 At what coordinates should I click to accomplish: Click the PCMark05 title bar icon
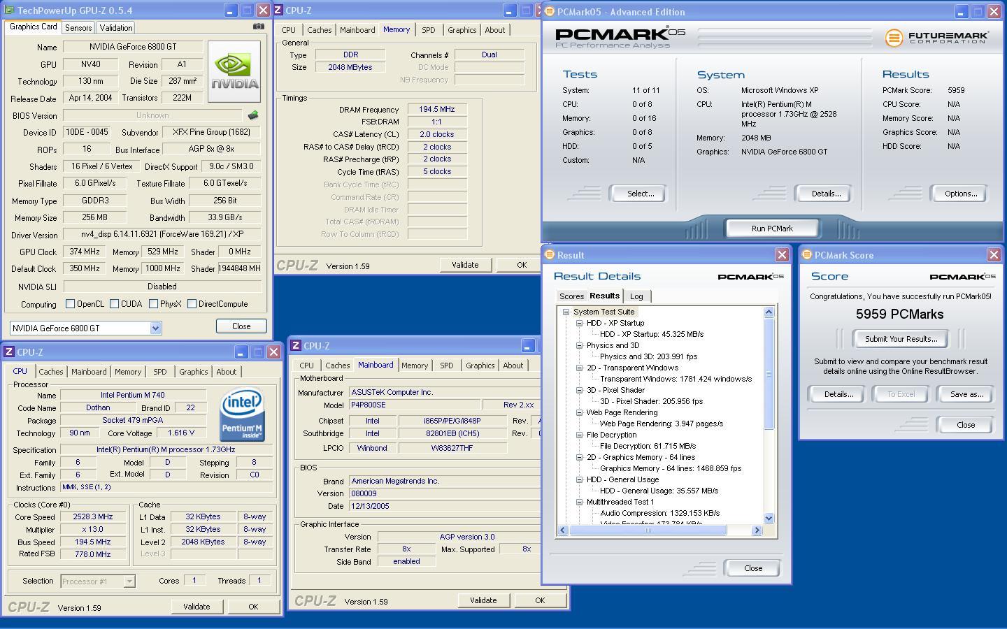click(x=550, y=11)
